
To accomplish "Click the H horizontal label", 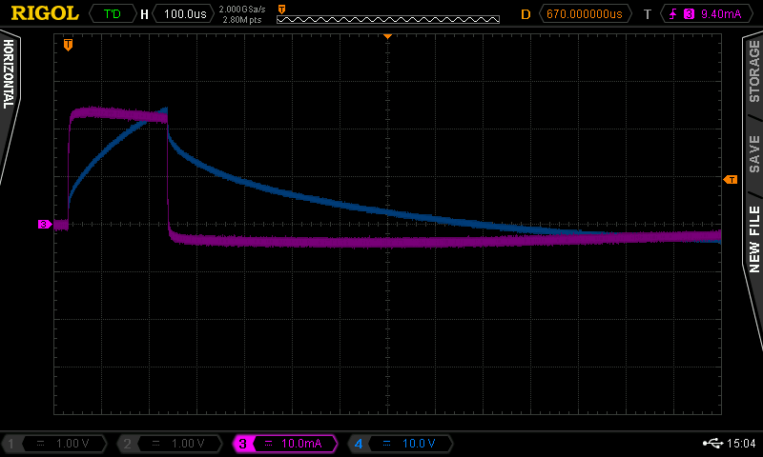I will [144, 14].
